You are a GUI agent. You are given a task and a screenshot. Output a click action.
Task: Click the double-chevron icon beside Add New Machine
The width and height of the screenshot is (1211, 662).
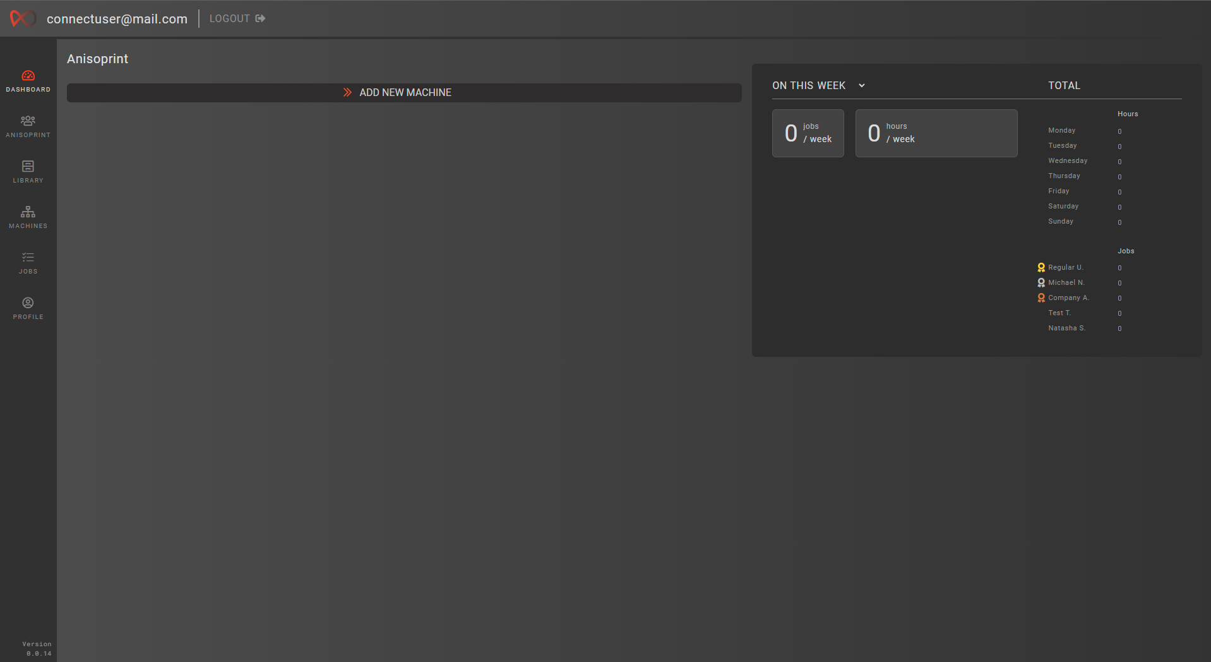[x=347, y=92]
